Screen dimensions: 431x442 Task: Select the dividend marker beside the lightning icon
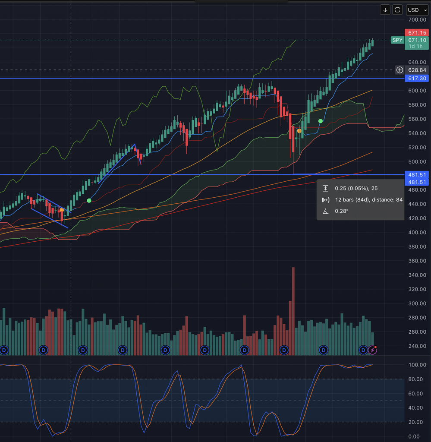pos(363,350)
